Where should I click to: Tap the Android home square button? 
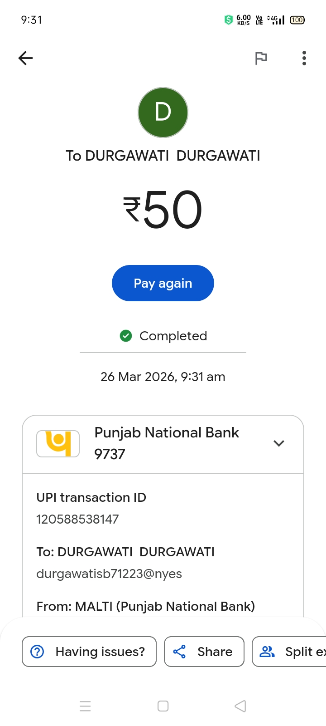tap(163, 706)
